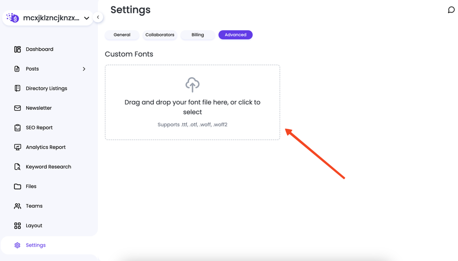
Task: Open Analytics Report via its monitor icon
Action: click(x=17, y=147)
